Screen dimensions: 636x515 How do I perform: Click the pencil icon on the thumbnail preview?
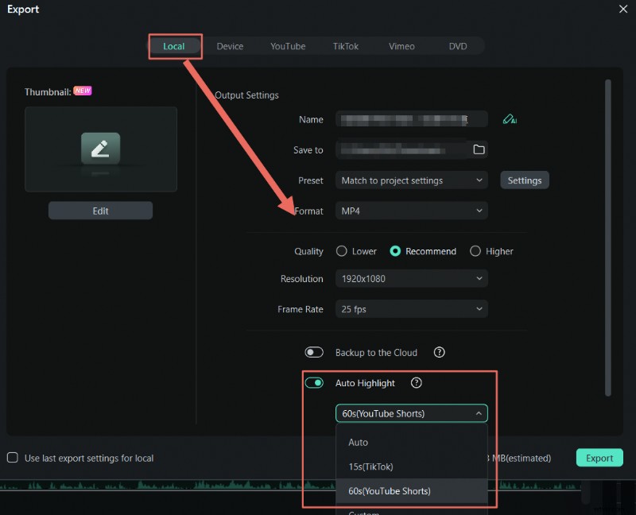[99, 149]
